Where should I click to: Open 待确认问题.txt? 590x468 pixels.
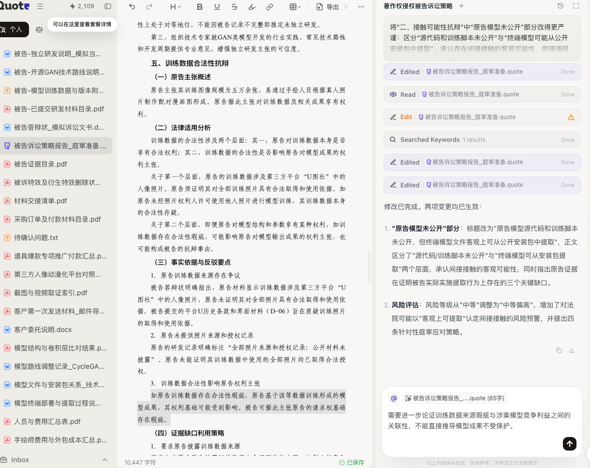[x=57, y=238]
